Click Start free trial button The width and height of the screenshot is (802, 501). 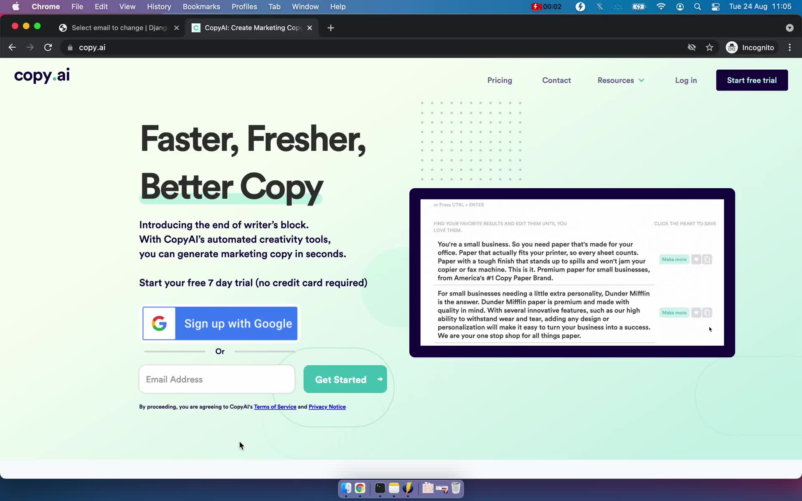point(751,80)
